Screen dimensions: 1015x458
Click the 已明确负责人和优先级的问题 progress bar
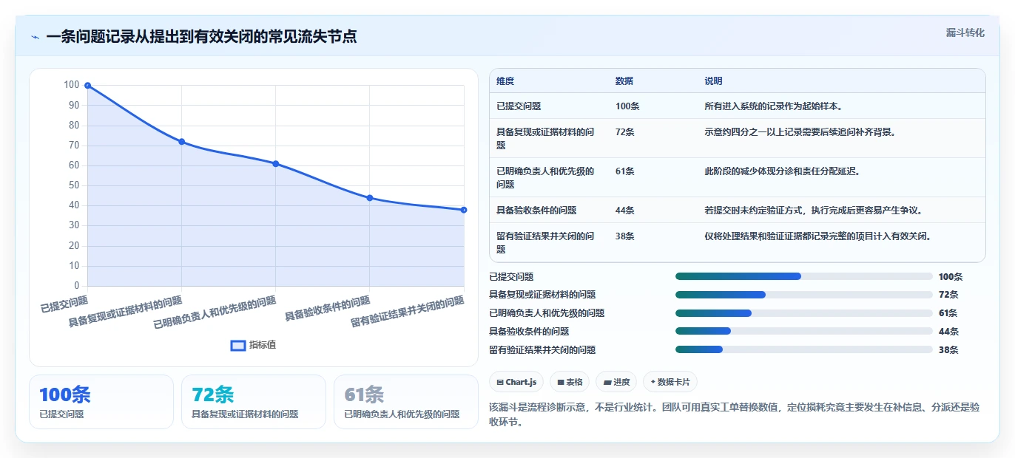point(803,313)
